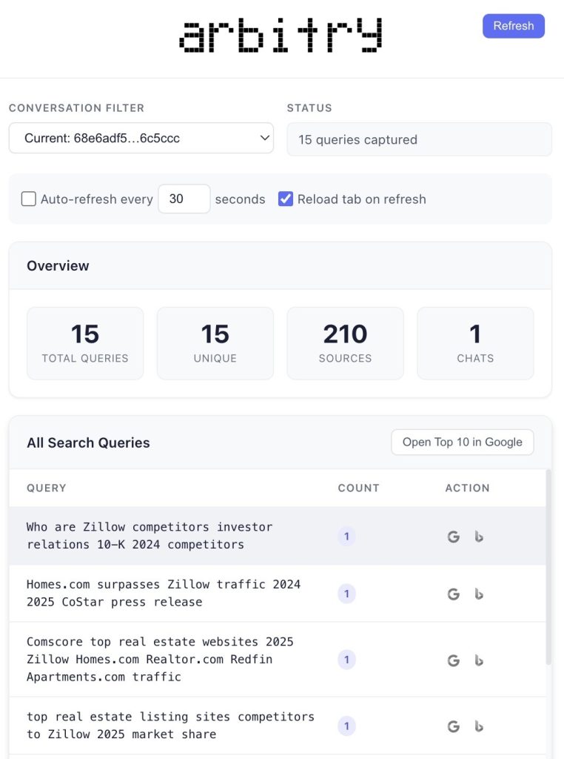Click the Refresh button

pyautogui.click(x=513, y=26)
